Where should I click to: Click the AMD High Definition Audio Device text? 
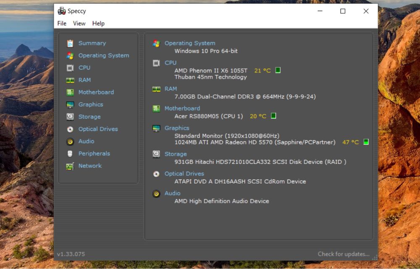[x=222, y=201]
